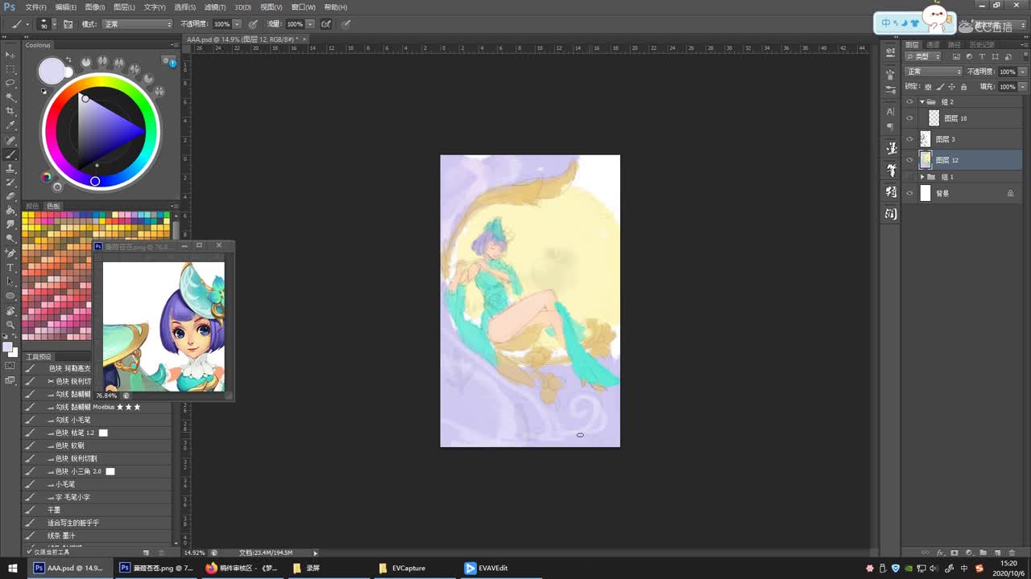The height and width of the screenshot is (579, 1031).
Task: Select the Zoom tool
Action: [10, 324]
